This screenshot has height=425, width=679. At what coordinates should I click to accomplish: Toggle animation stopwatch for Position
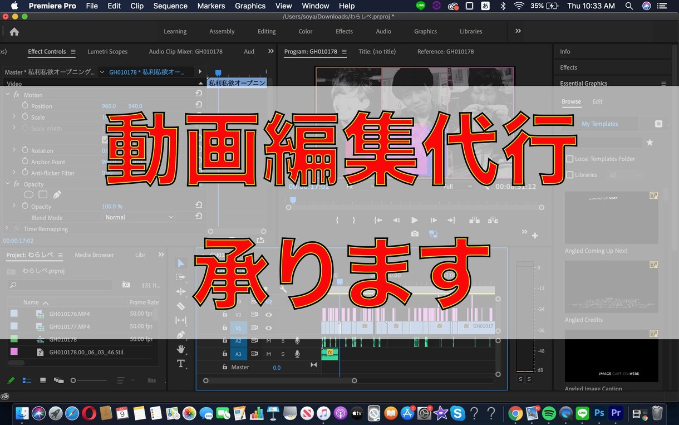pos(25,105)
